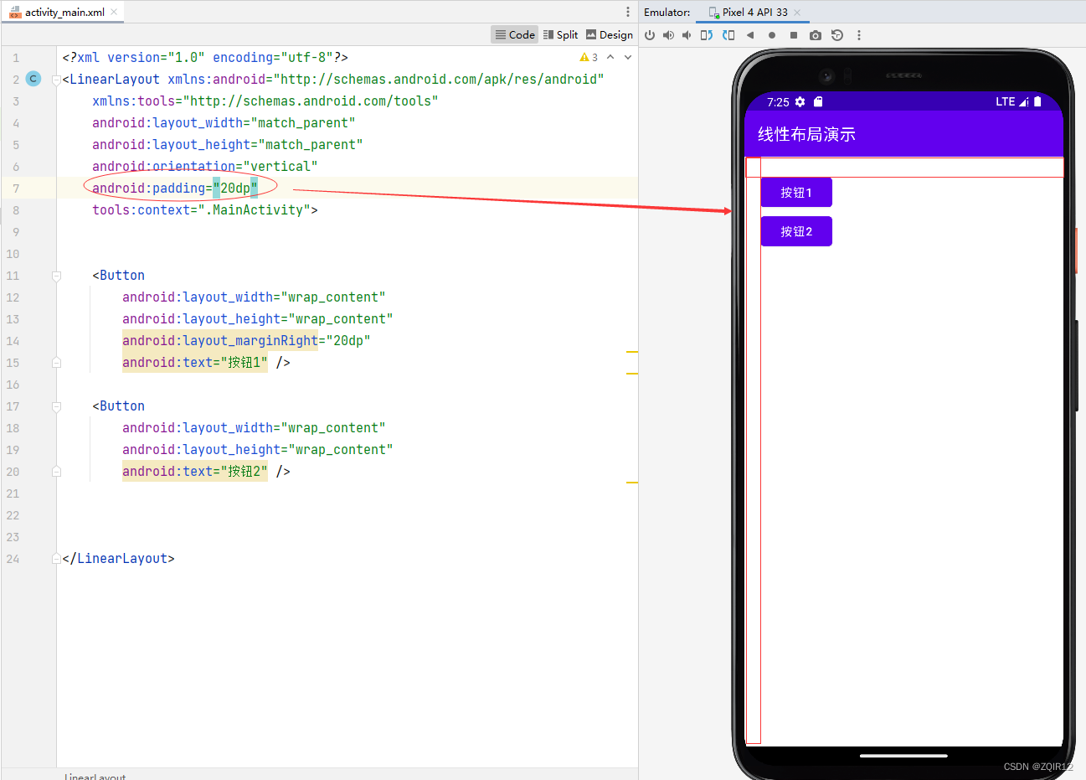This screenshot has width=1086, height=780.
Task: Click the warning stripe mark beside line 20
Action: coord(632,483)
